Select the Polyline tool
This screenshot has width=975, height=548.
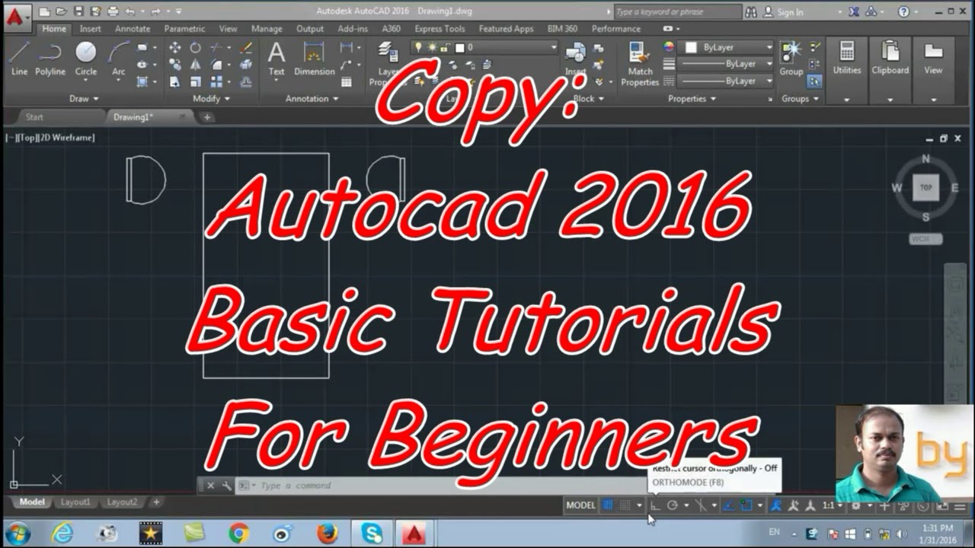(50, 59)
